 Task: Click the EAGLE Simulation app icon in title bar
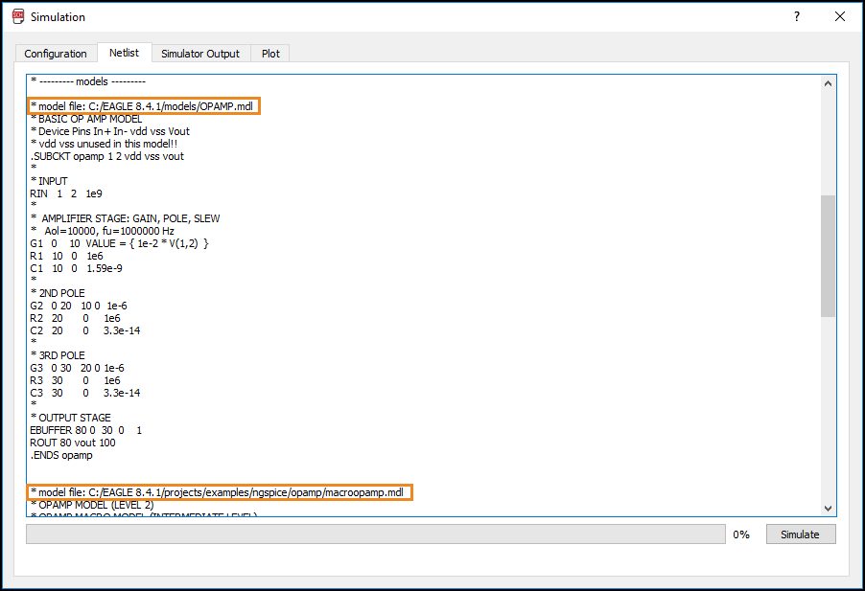(x=18, y=16)
